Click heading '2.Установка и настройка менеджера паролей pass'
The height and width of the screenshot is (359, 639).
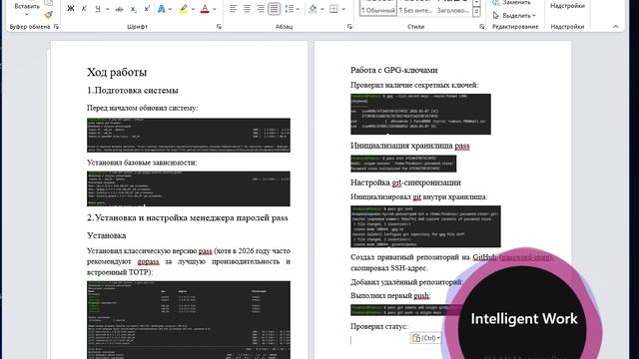tap(188, 217)
